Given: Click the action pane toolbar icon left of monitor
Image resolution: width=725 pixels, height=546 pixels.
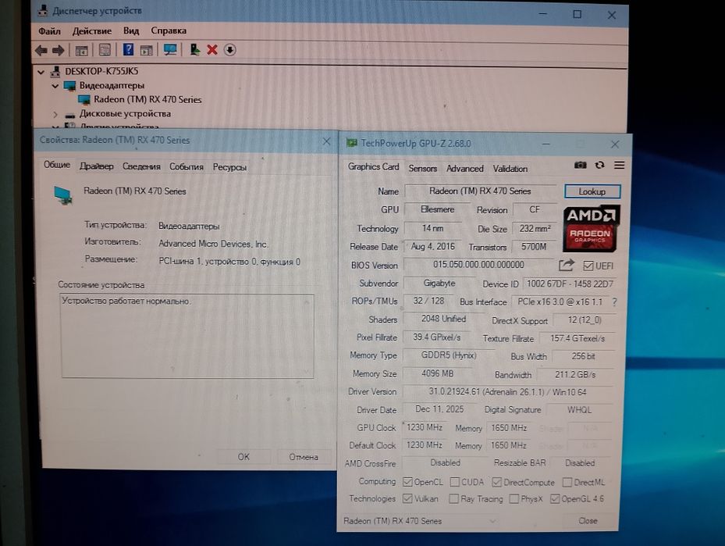Looking at the screenshot, I should (x=147, y=51).
